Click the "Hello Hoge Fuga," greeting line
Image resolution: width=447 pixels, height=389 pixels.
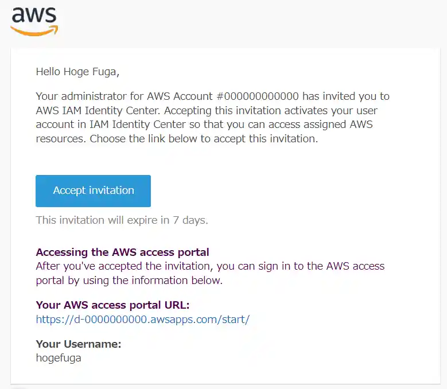pos(78,72)
